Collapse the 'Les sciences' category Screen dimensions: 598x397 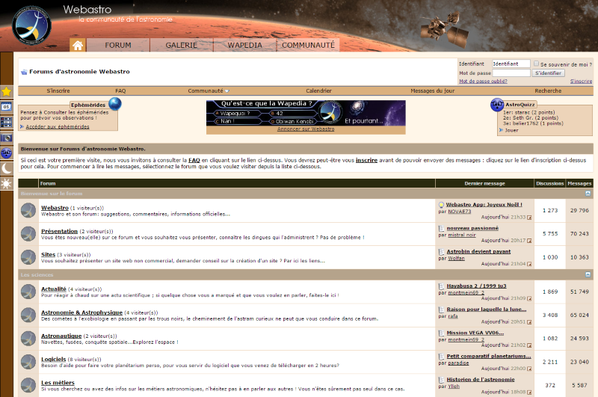[x=588, y=274]
